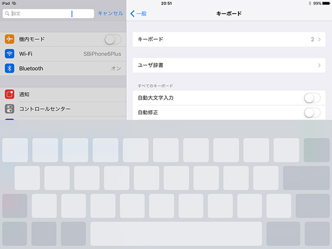Go back using the 一般 chevron
The width and height of the screenshot is (332, 249).
point(133,13)
